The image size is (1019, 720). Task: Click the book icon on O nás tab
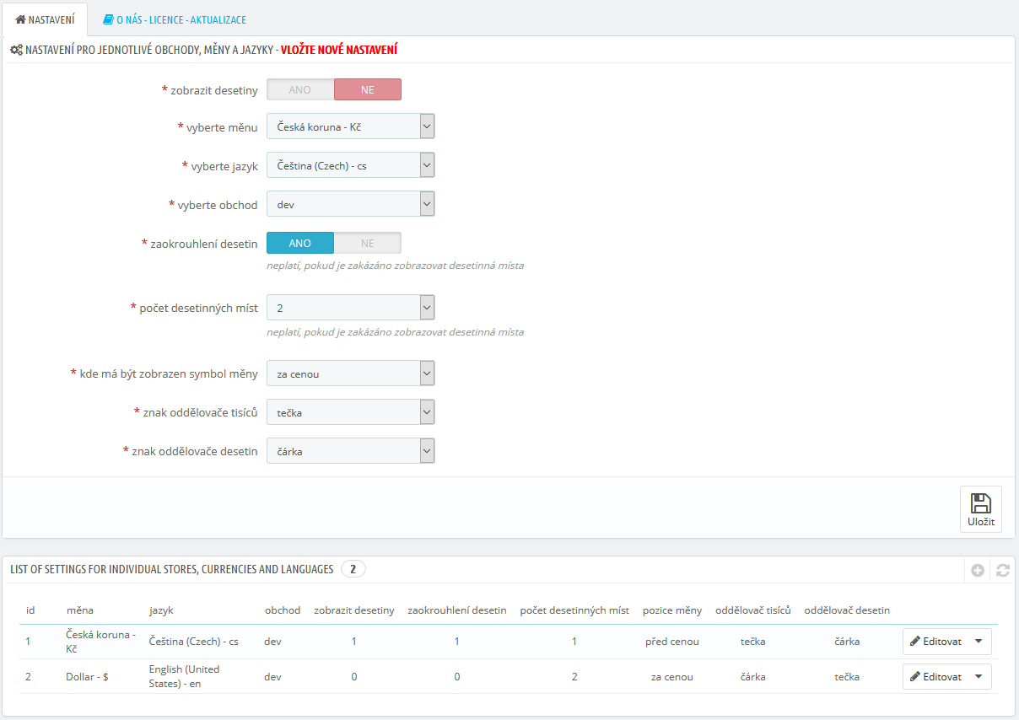coord(108,19)
